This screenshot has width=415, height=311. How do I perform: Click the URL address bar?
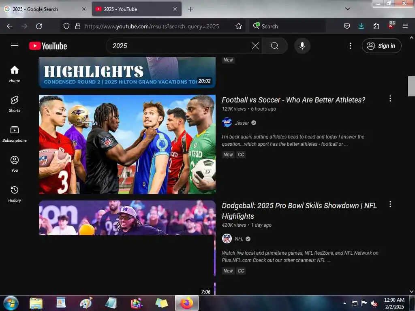[x=152, y=26]
